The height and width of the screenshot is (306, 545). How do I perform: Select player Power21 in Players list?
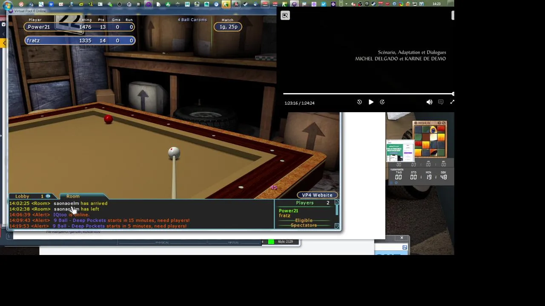click(x=289, y=211)
